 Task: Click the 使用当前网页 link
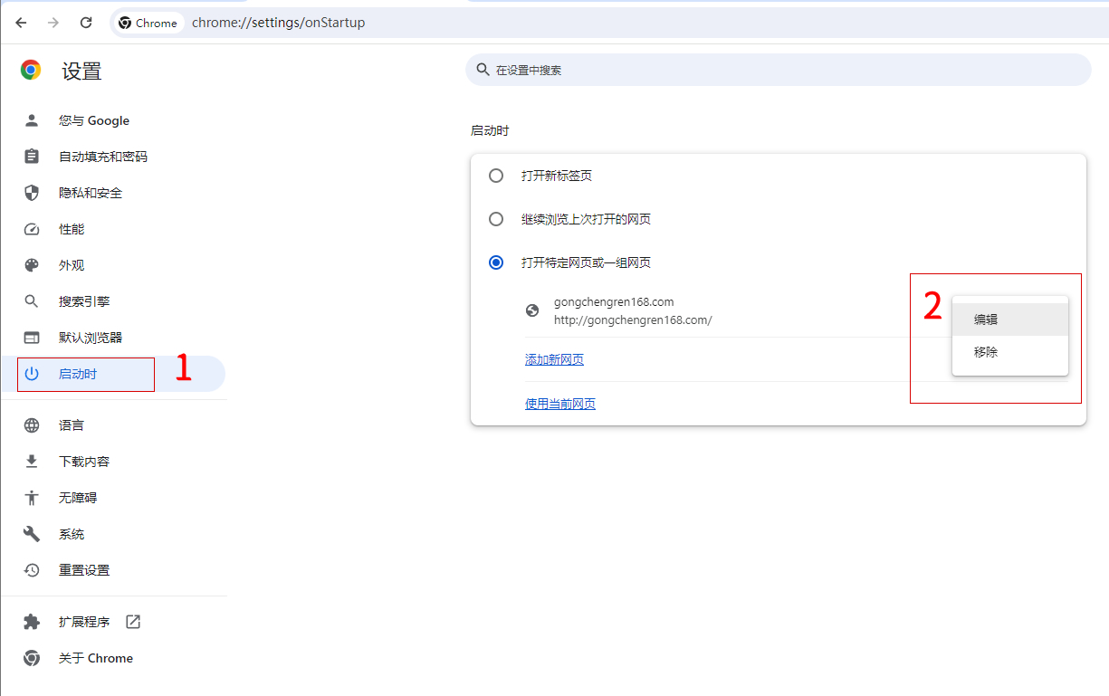click(x=560, y=404)
